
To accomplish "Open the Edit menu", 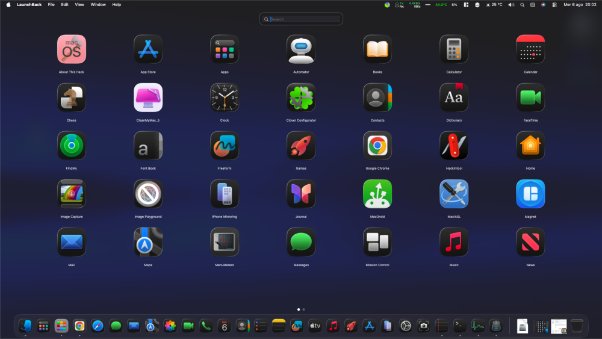I will pos(65,5).
